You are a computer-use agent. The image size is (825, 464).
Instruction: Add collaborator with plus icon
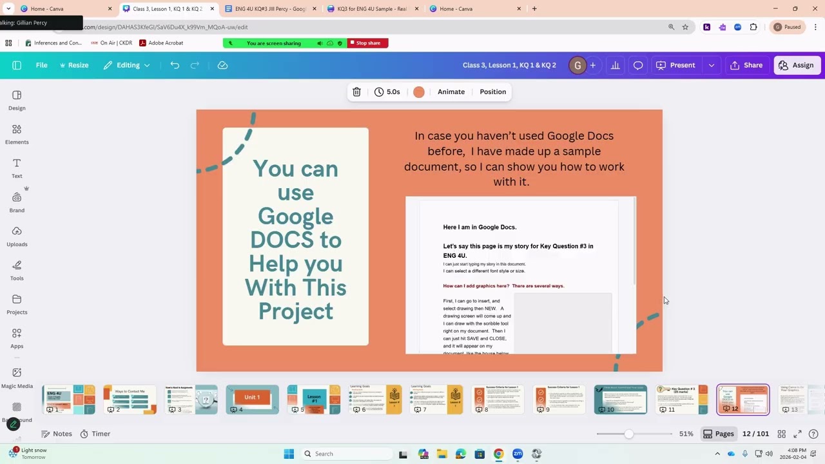click(x=593, y=65)
